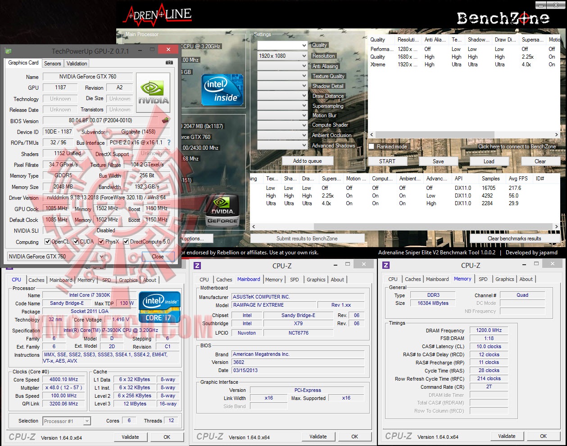Open the Resolution dropdown showing 1920 x 1080
This screenshot has width=567, height=446.
282,56
